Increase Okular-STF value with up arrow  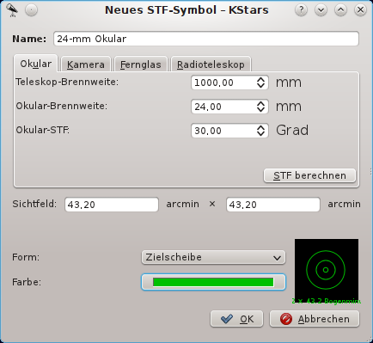pos(260,128)
